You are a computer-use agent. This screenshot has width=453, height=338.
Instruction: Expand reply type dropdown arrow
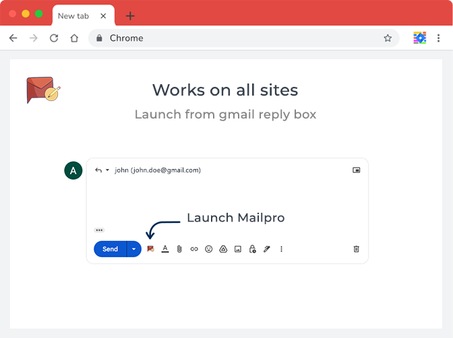pyautogui.click(x=107, y=170)
